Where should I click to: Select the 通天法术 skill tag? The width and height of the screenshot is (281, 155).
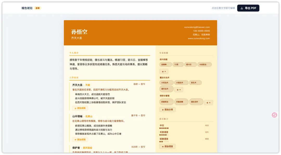[166, 89]
